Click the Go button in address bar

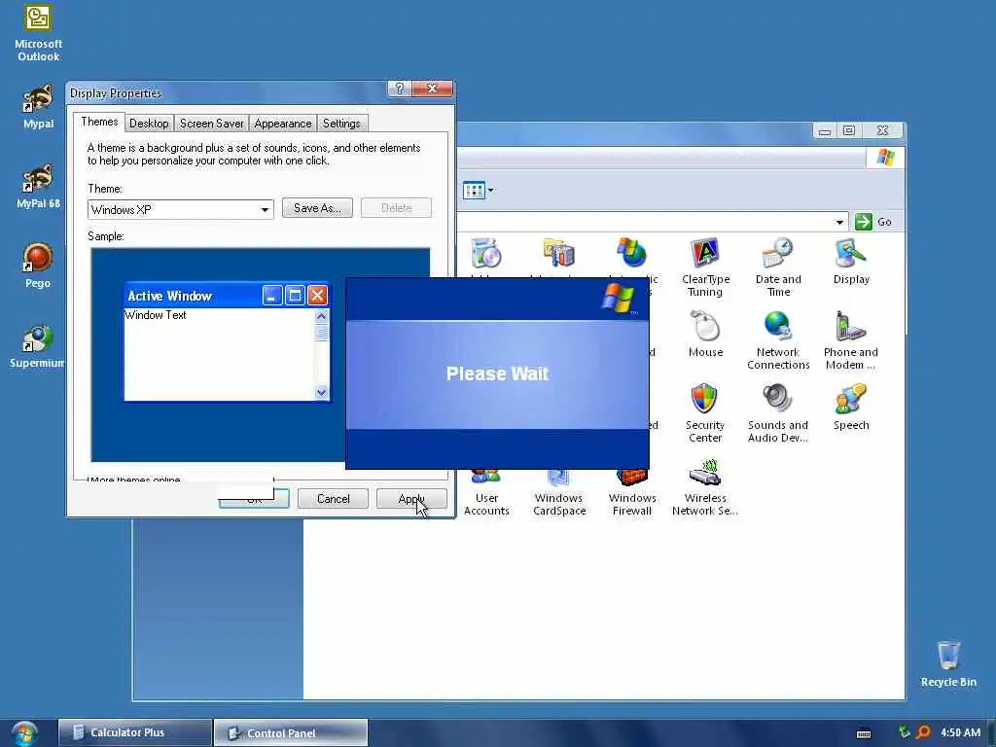[x=874, y=222]
